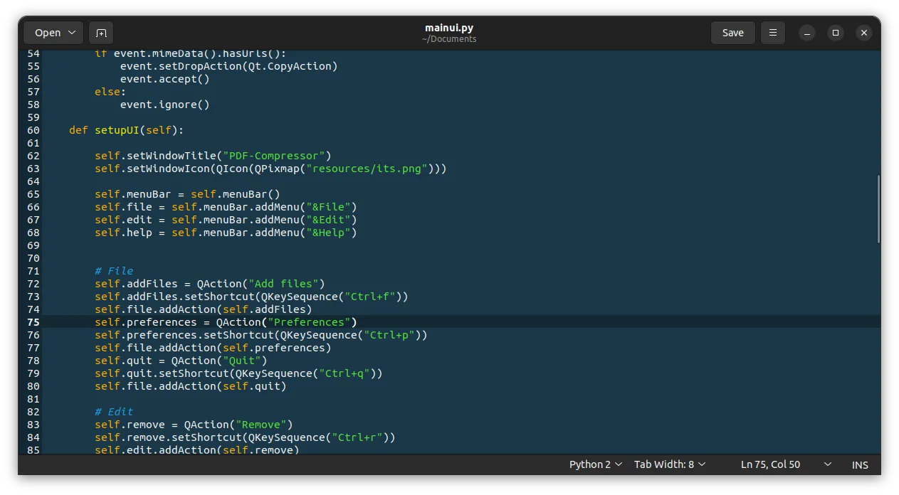Viewport: 899px width, 495px height.
Task: Toggle the INS insert mode indicator
Action: pyautogui.click(x=860, y=464)
